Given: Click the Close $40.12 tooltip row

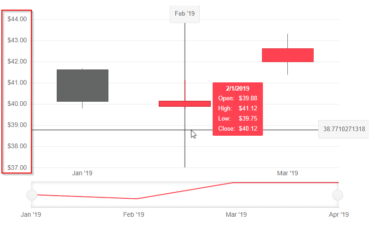Looking at the screenshot, I should tap(238, 129).
